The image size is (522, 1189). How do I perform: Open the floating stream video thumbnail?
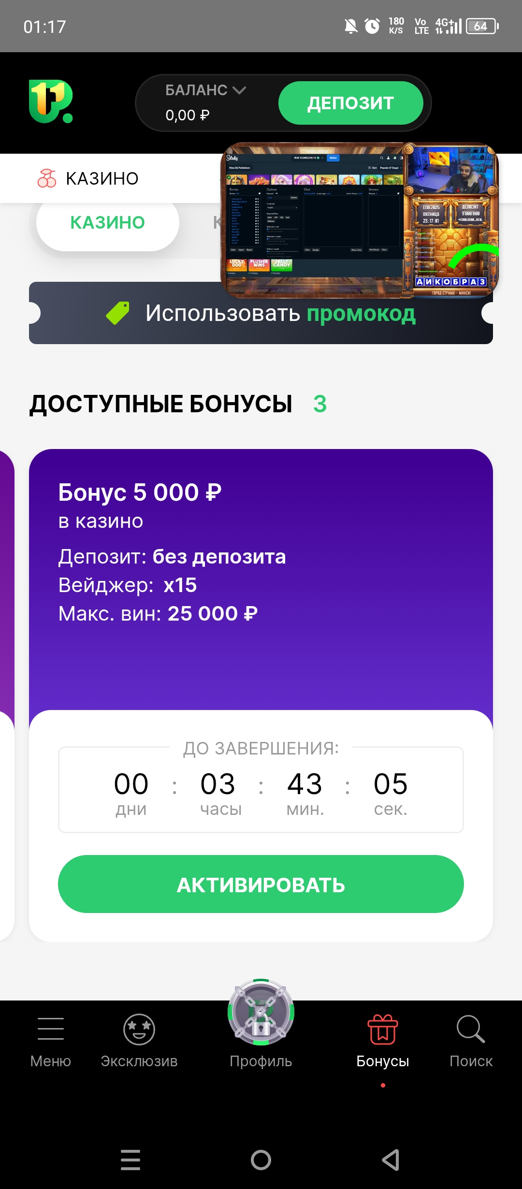pos(360,220)
